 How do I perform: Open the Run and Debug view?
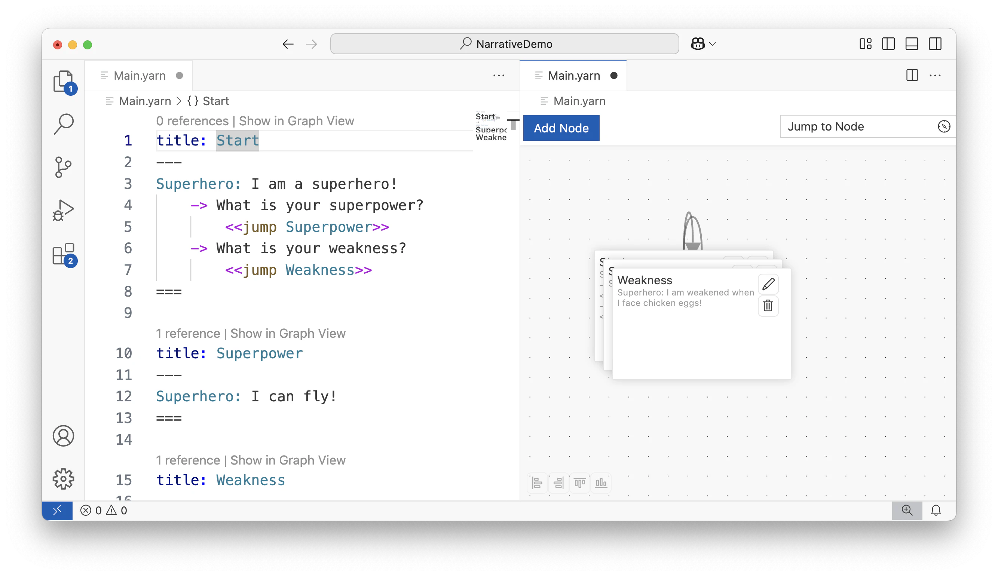(x=63, y=210)
